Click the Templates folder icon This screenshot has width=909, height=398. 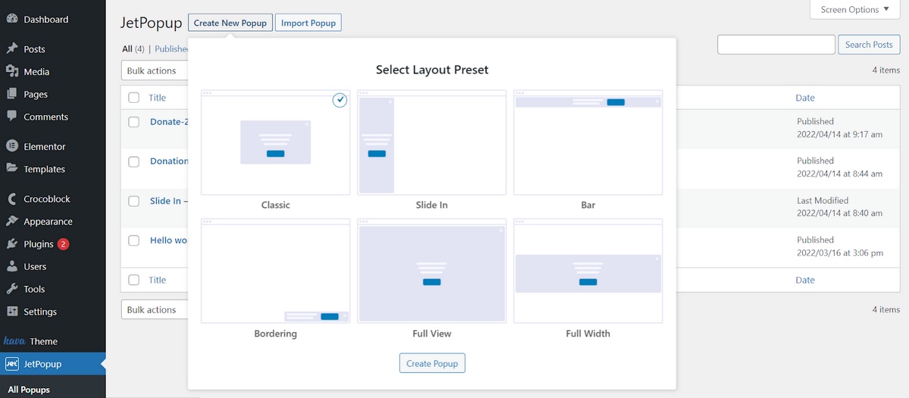click(x=11, y=169)
